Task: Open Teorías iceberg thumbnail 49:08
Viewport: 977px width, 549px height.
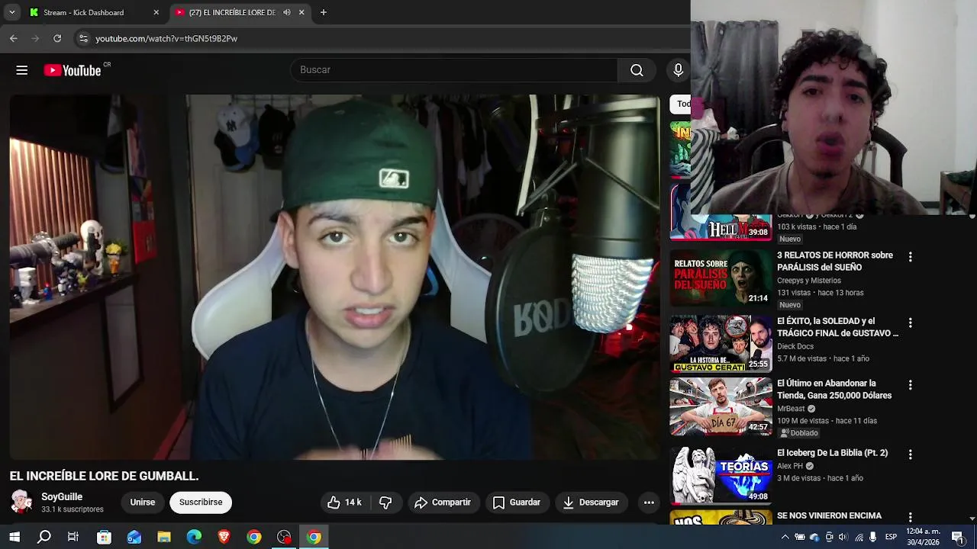Action: pyautogui.click(x=721, y=475)
